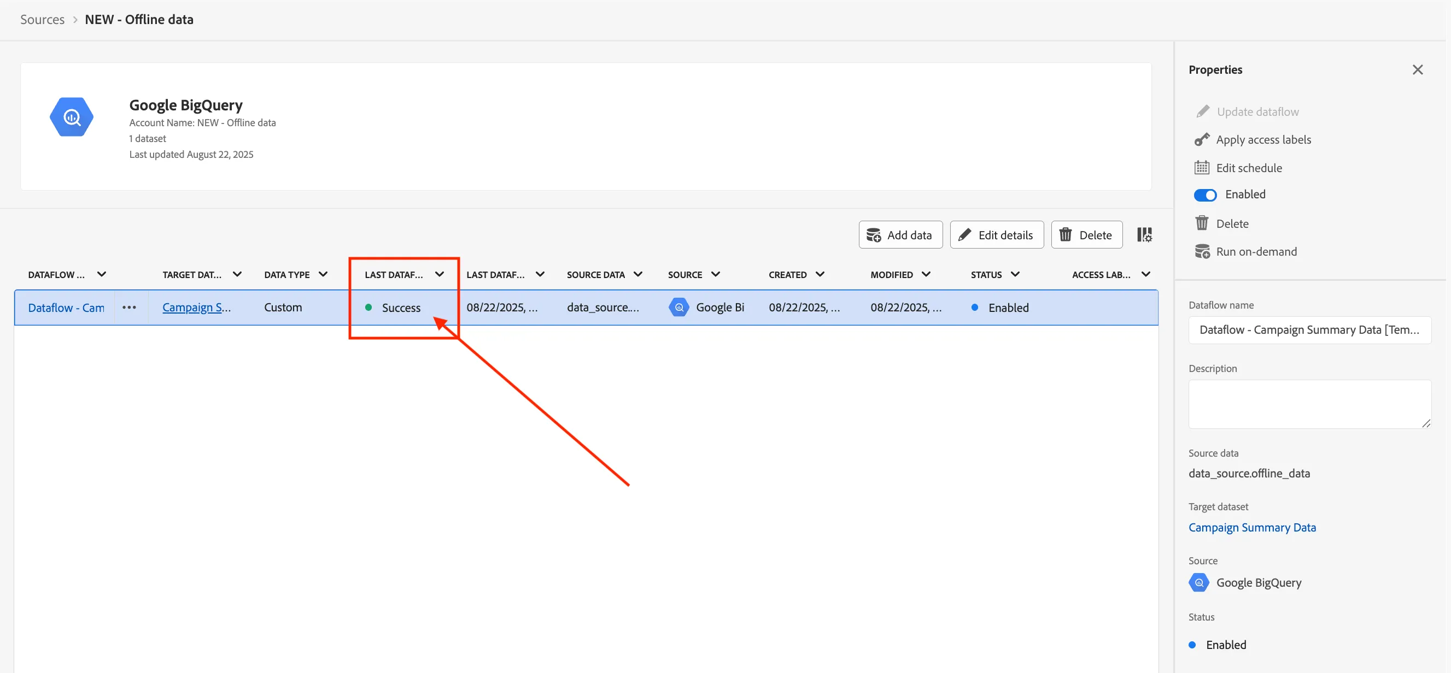
Task: Expand the DATA TYPE column chevron
Action: click(x=323, y=274)
